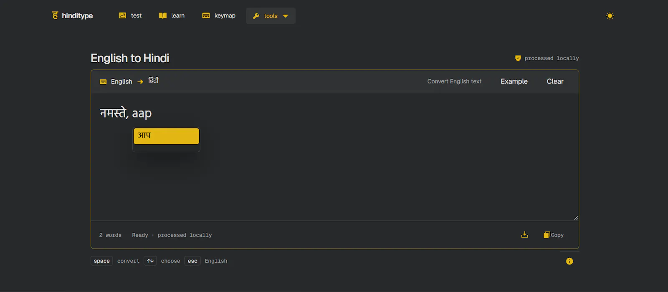Screen dimensions: 668x292
Task: Click the हिंदी target language label
Action: (153, 81)
